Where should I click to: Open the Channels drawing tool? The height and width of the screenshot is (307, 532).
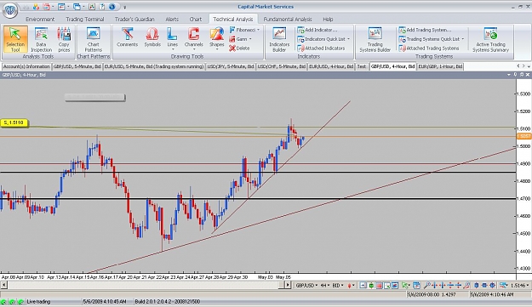(194, 38)
